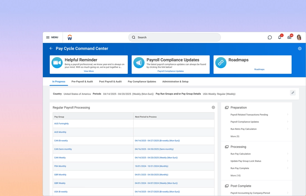Open the hamburger MENU button

coord(52,37)
